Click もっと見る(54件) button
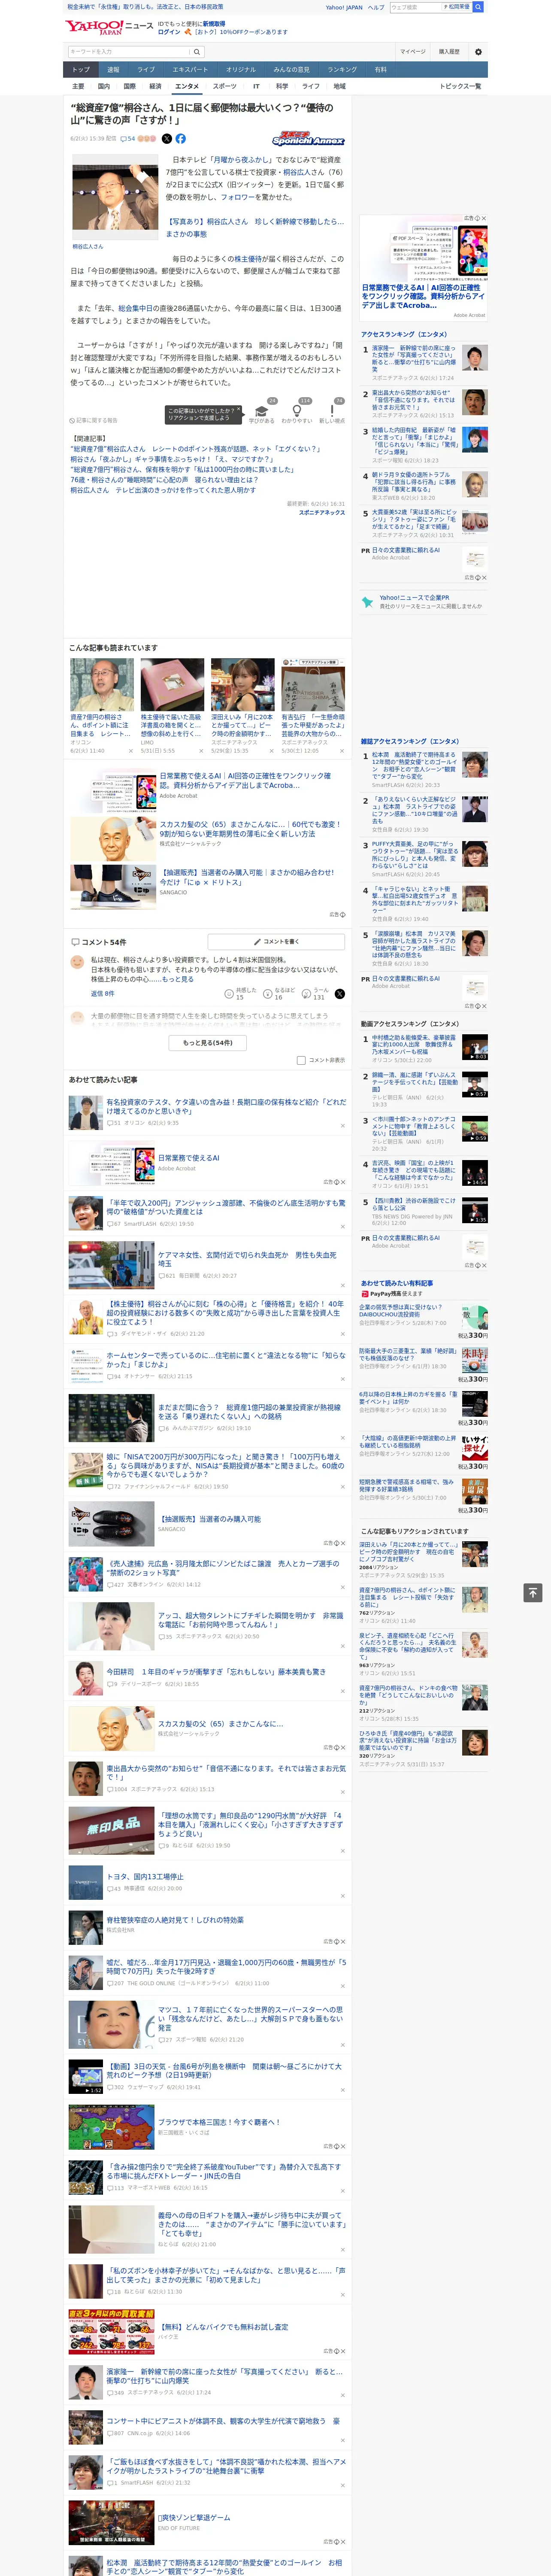Screen dimensions: 551x2576 (x=208, y=1043)
